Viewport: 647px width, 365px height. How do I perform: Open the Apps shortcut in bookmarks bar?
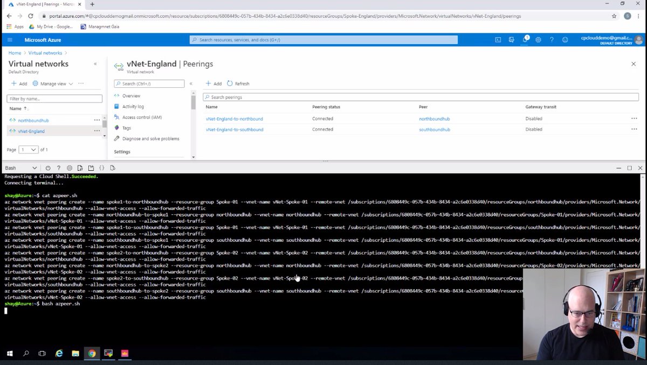[x=15, y=26]
